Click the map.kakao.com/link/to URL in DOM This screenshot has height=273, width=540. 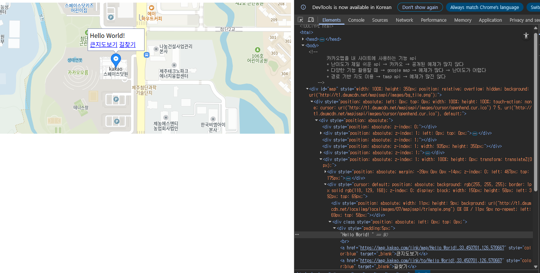click(x=431, y=261)
